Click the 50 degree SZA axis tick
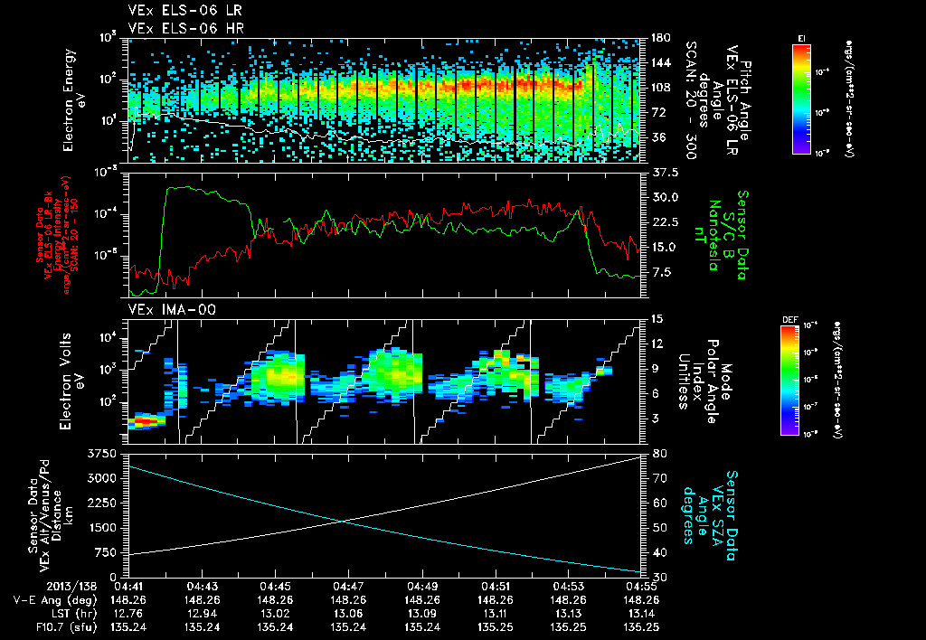The width and height of the screenshot is (926, 640). [x=659, y=528]
